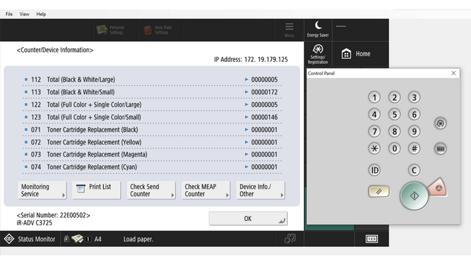Confirm with the OK button
This screenshot has width=471, height=265.
(x=248, y=218)
